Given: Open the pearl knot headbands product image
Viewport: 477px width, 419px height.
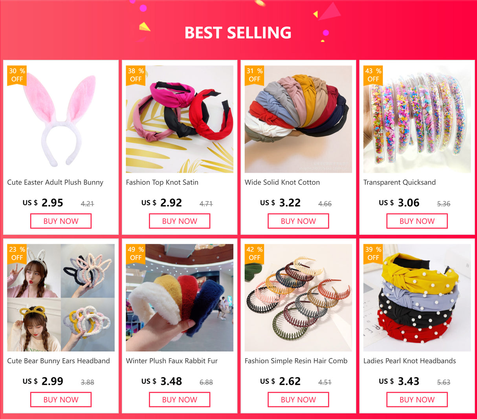Looking at the screenshot, I should point(417,298).
